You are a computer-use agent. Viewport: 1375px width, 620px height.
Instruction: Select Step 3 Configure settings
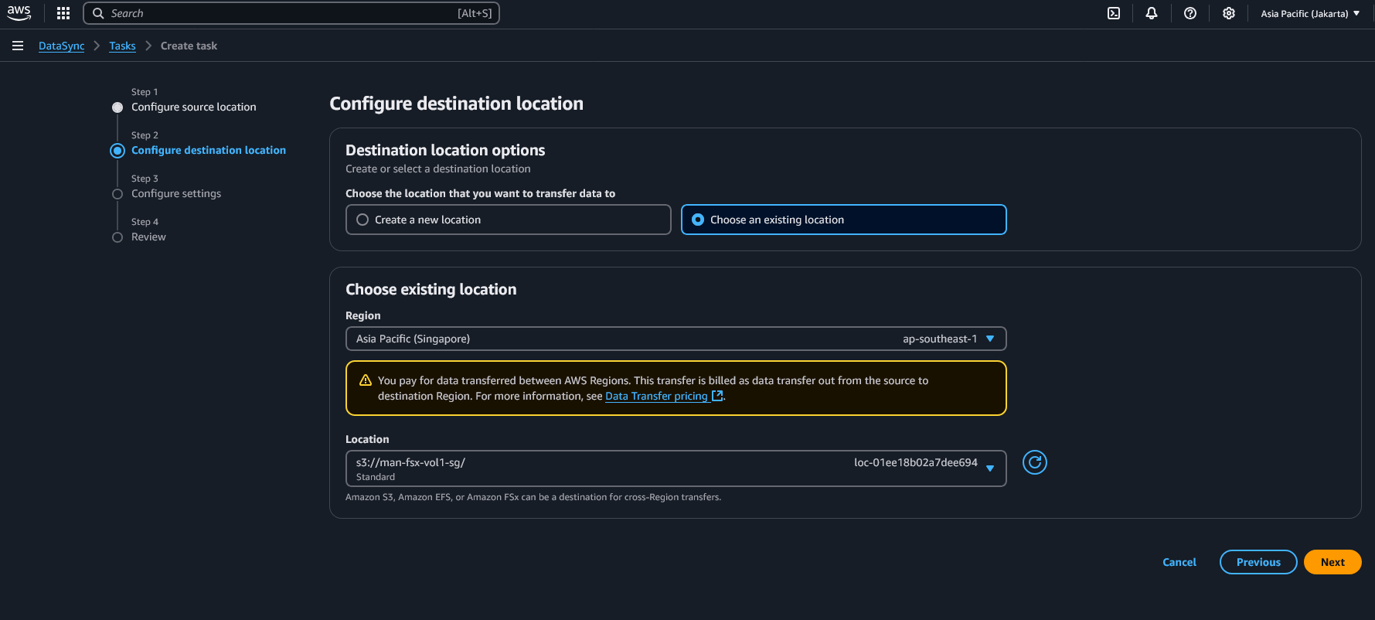click(175, 193)
